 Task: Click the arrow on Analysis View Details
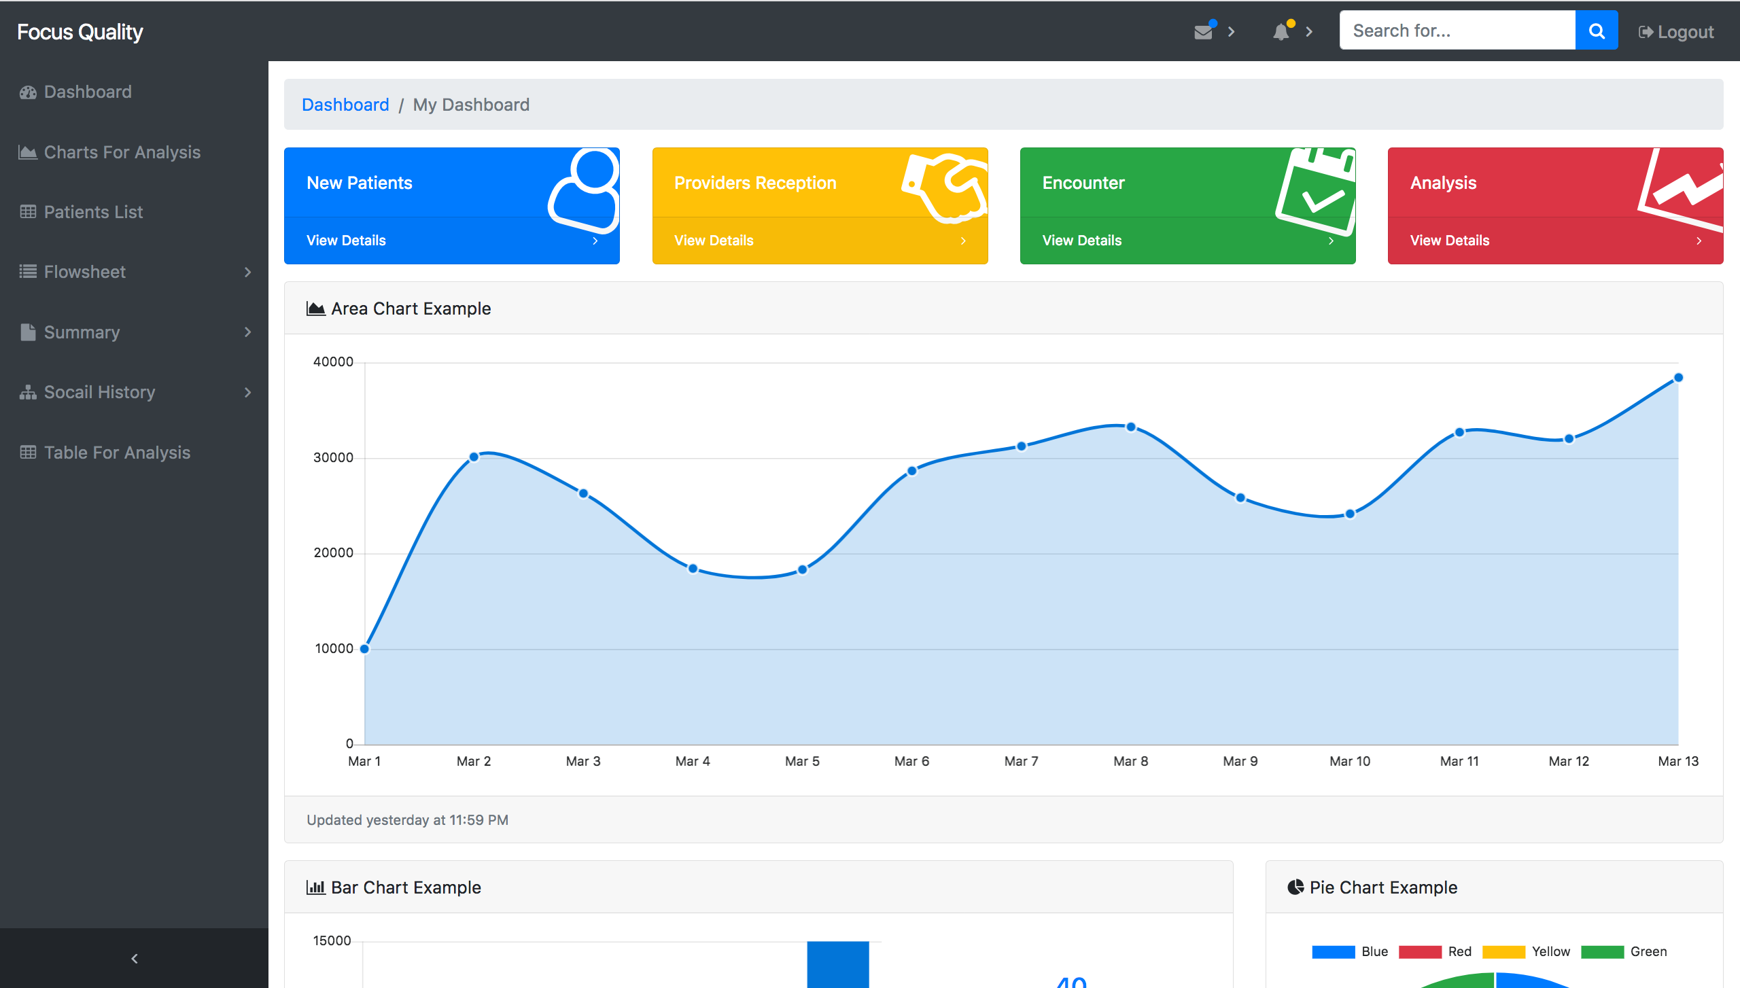1699,241
